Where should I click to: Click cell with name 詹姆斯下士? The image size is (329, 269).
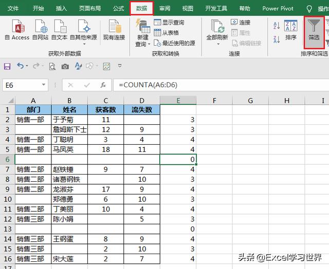pyautogui.click(x=69, y=129)
